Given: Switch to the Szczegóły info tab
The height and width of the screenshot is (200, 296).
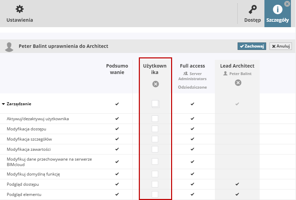Looking at the screenshot, I should point(278,10).
